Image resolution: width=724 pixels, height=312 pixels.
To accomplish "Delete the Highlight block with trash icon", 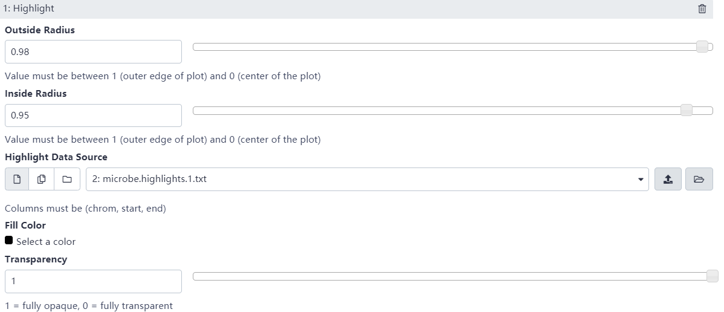I will [x=702, y=9].
